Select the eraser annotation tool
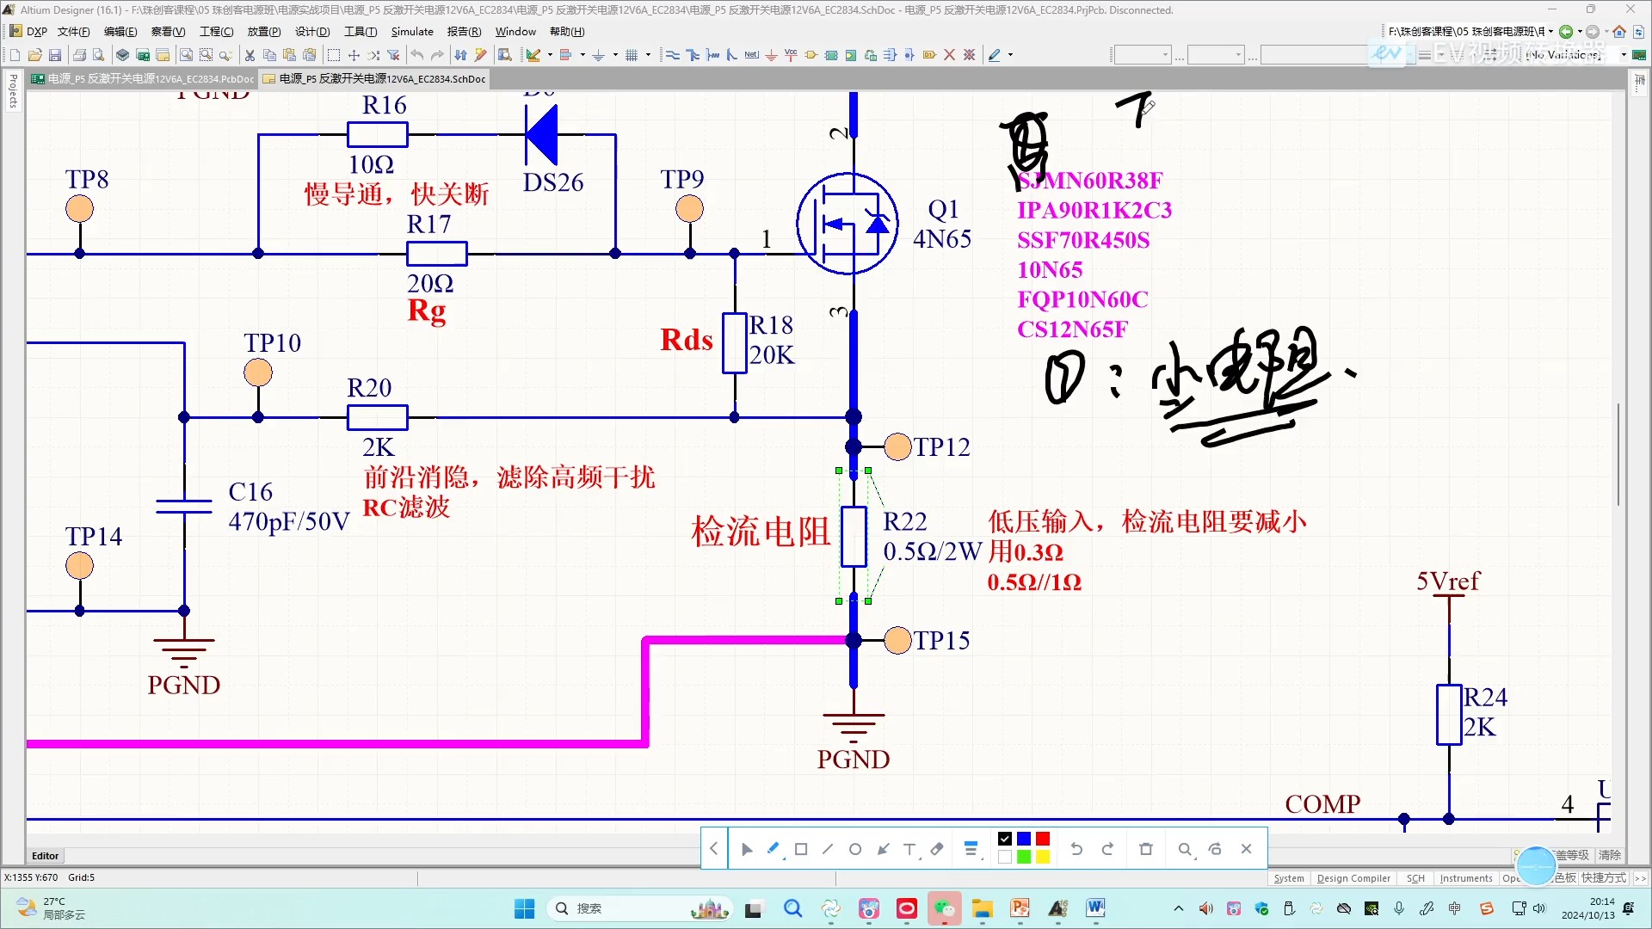 coord(936,849)
